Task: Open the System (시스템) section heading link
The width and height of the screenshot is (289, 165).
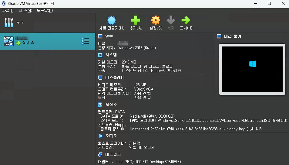Action: [111, 55]
